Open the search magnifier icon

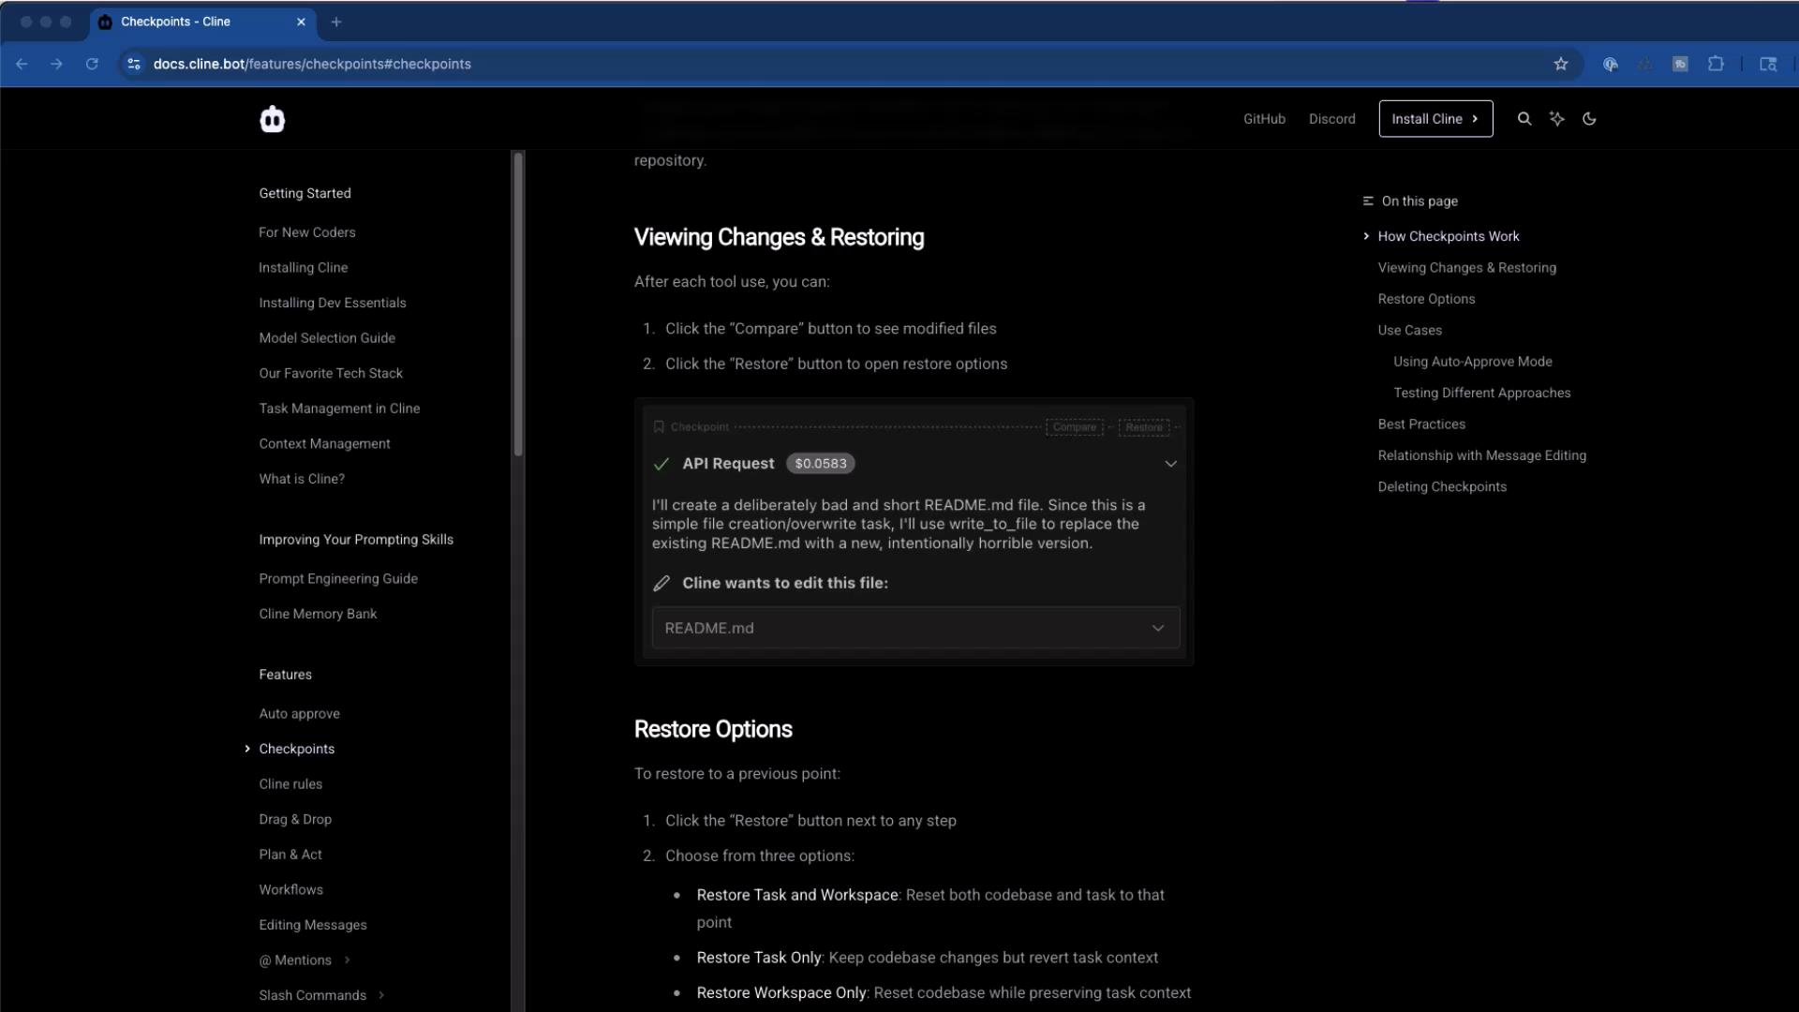[x=1524, y=119]
